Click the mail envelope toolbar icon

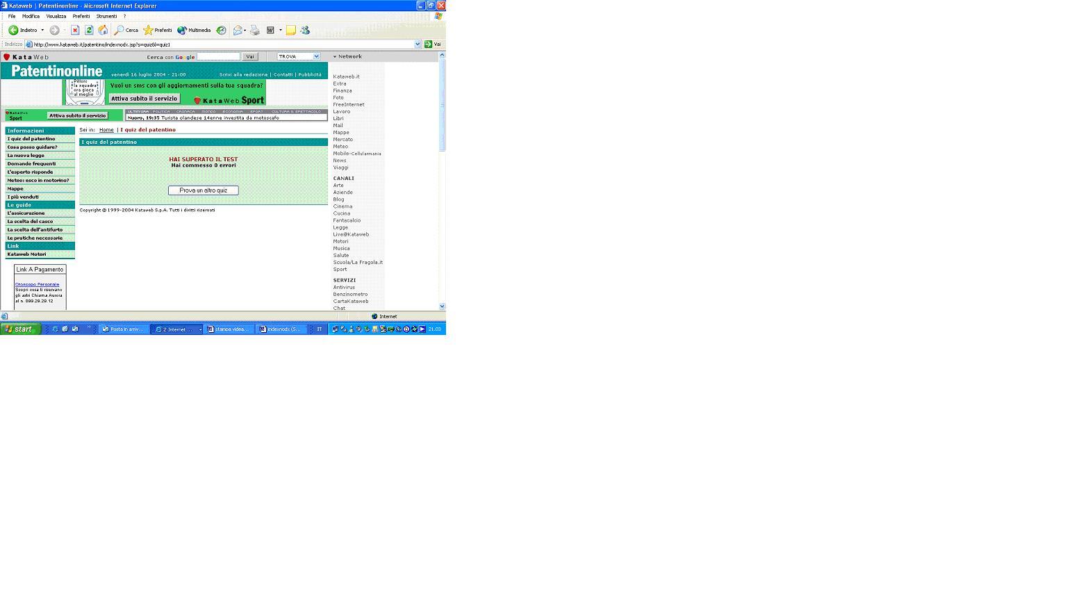click(238, 30)
